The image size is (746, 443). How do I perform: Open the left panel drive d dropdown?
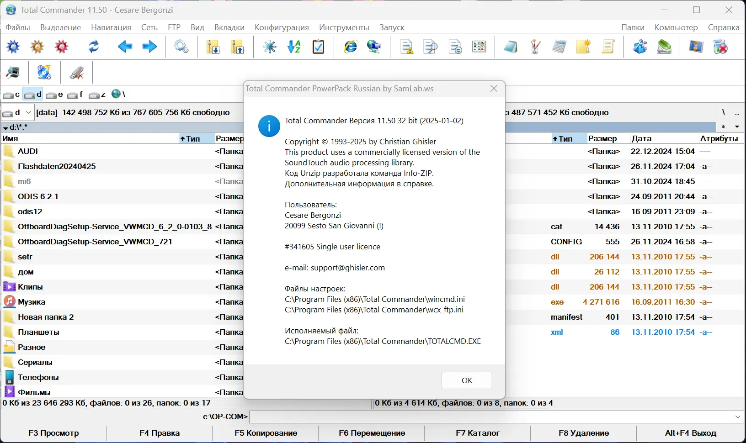click(x=17, y=112)
